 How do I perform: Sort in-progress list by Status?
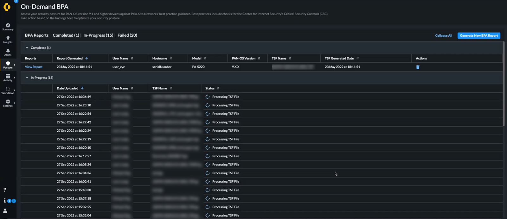218,88
